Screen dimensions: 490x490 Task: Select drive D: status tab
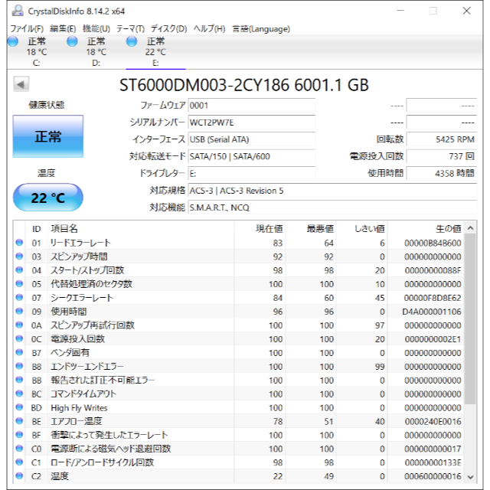point(96,51)
